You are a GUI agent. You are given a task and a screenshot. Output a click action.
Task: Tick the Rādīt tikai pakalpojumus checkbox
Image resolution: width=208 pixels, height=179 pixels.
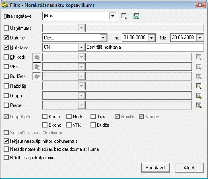click(6, 158)
